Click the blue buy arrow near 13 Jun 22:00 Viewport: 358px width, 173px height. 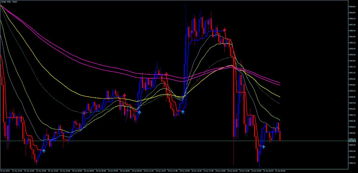pos(44,151)
